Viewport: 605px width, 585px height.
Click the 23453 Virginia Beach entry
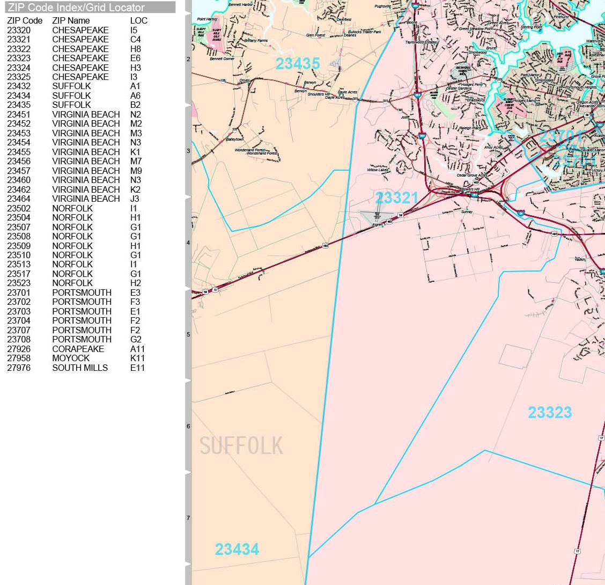[x=77, y=133]
